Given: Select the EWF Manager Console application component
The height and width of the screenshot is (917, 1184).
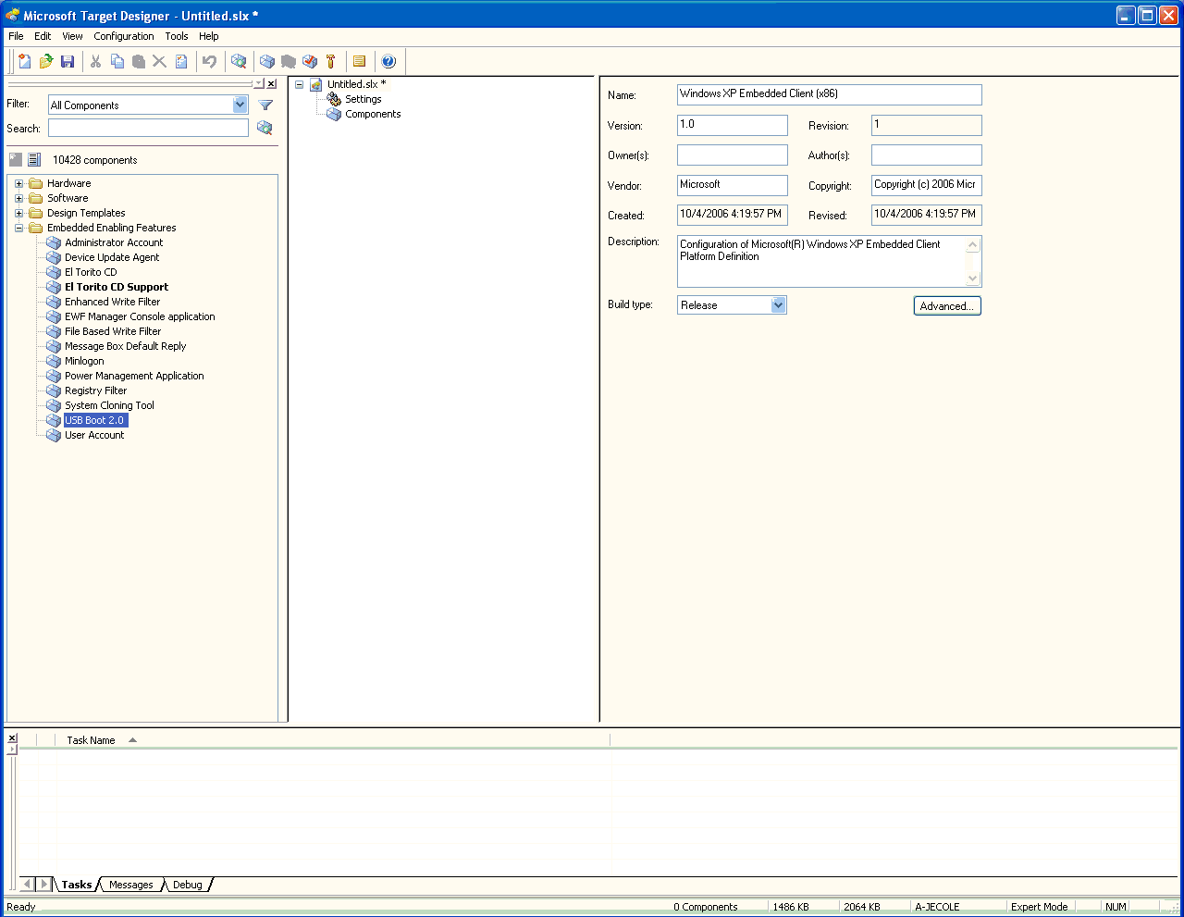Looking at the screenshot, I should point(140,316).
